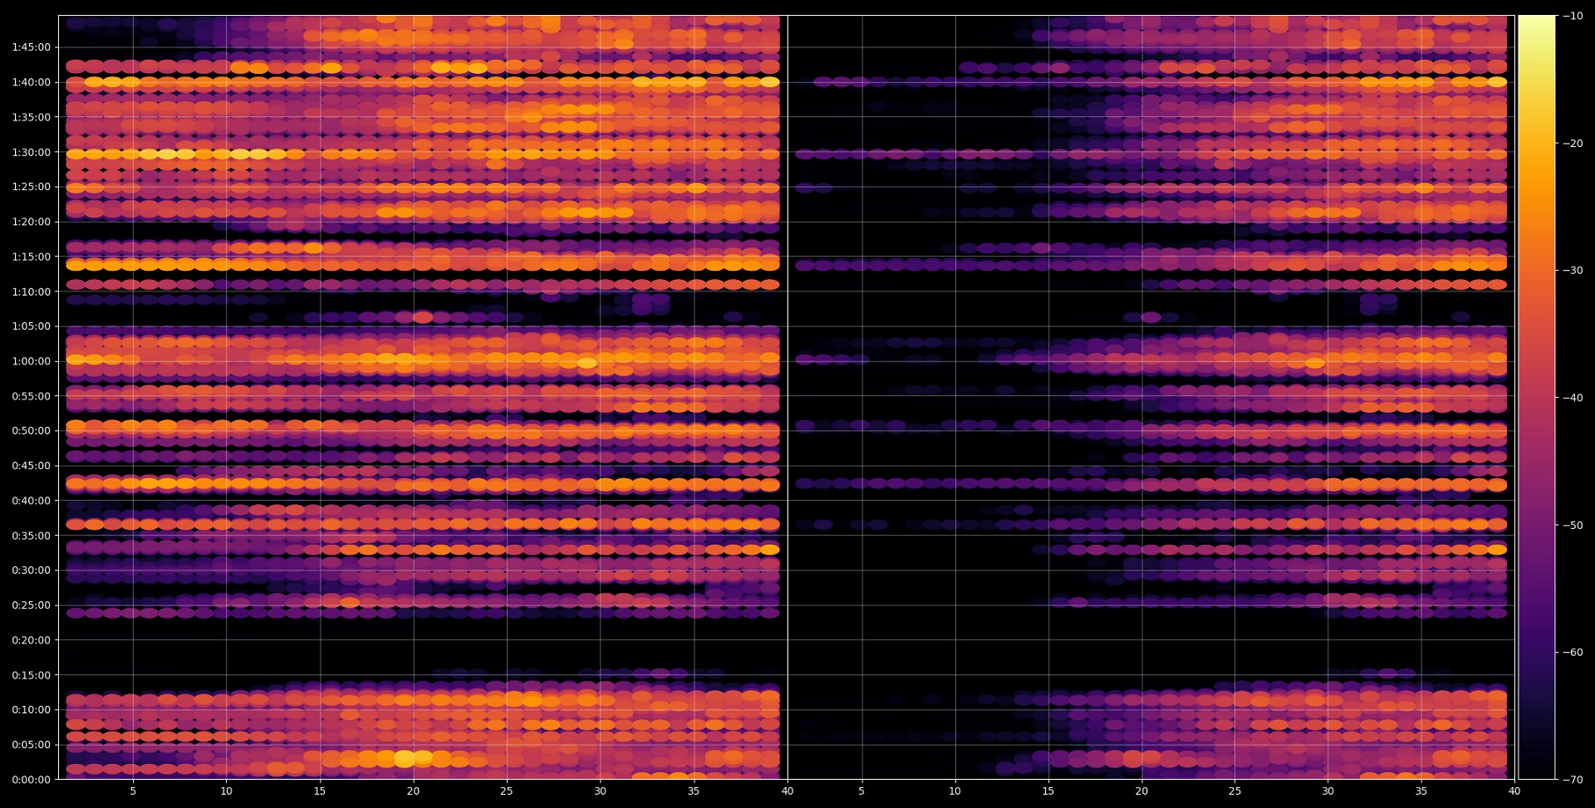Click the −50 colorbar scale label

1573,526
